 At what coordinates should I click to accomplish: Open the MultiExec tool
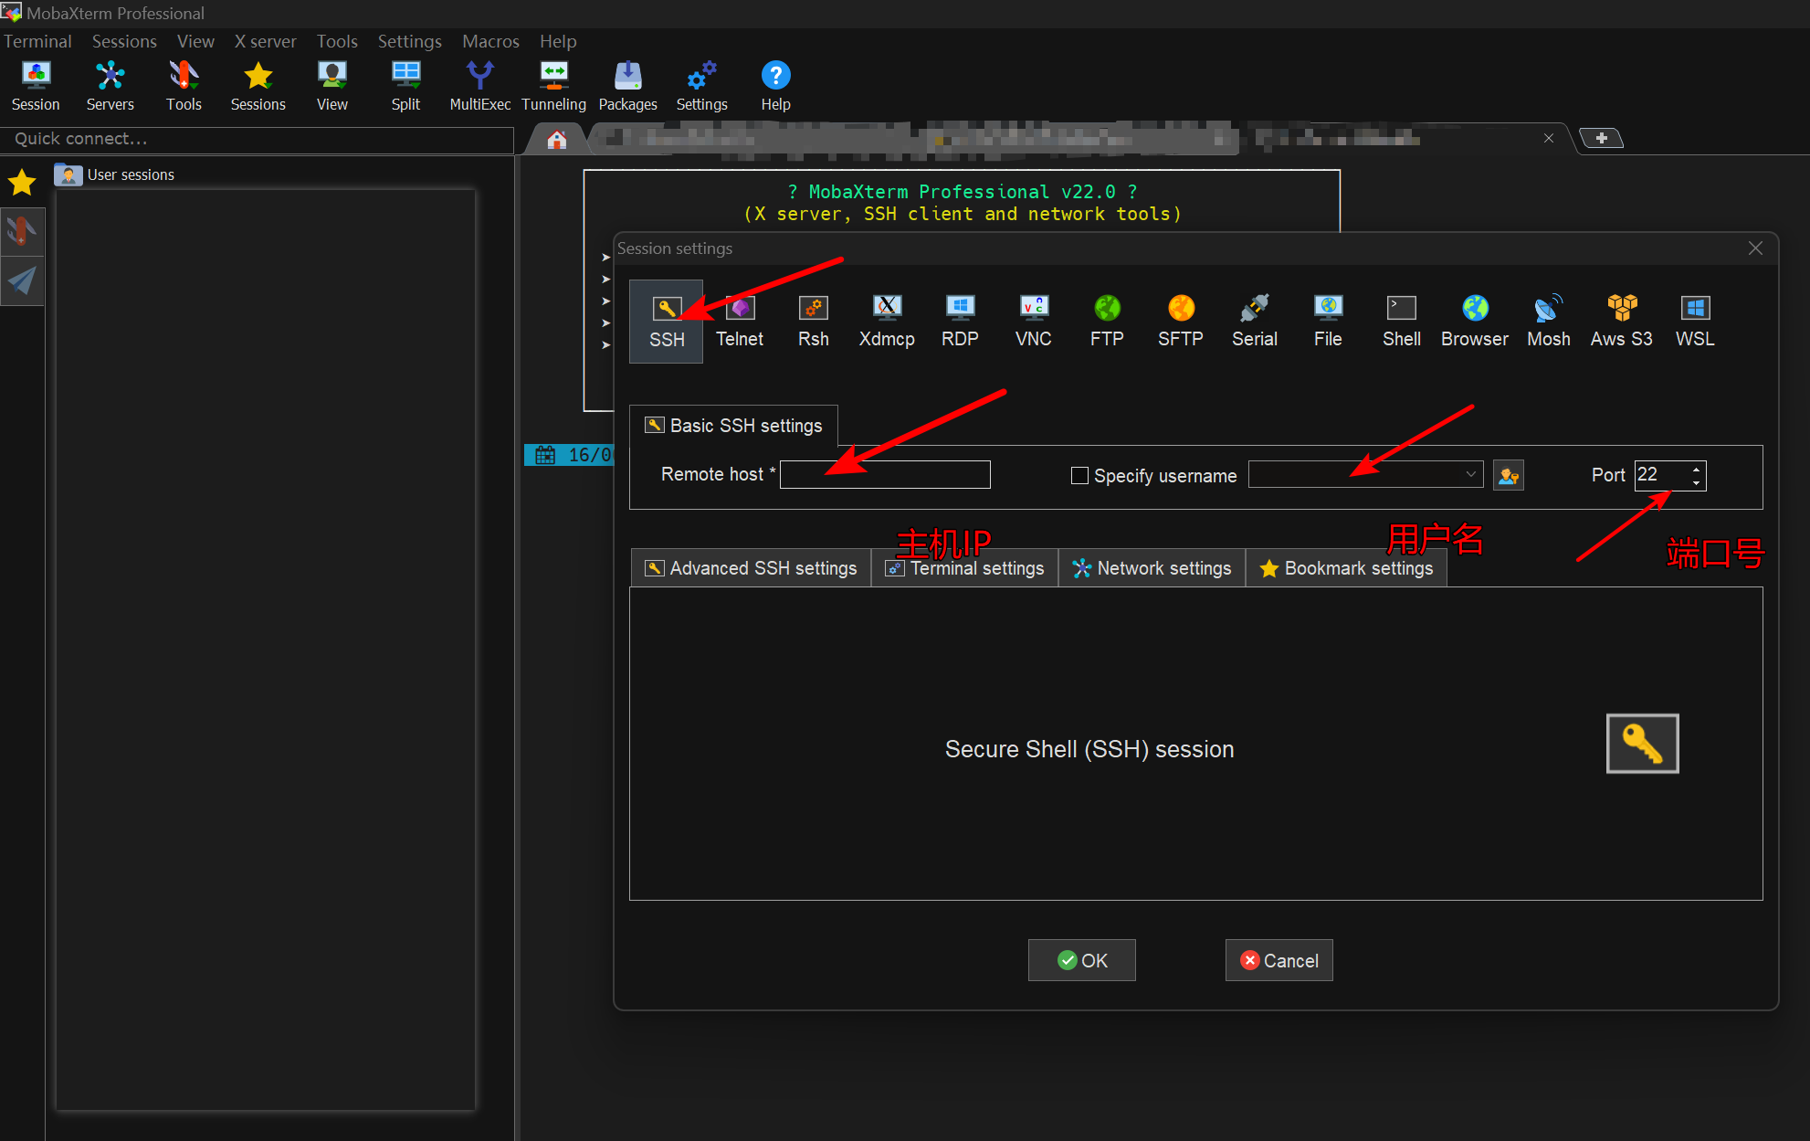pos(479,84)
